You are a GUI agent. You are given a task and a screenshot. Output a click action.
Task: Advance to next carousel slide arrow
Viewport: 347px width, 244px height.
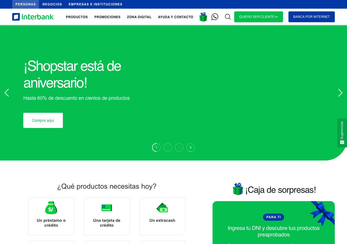click(340, 93)
